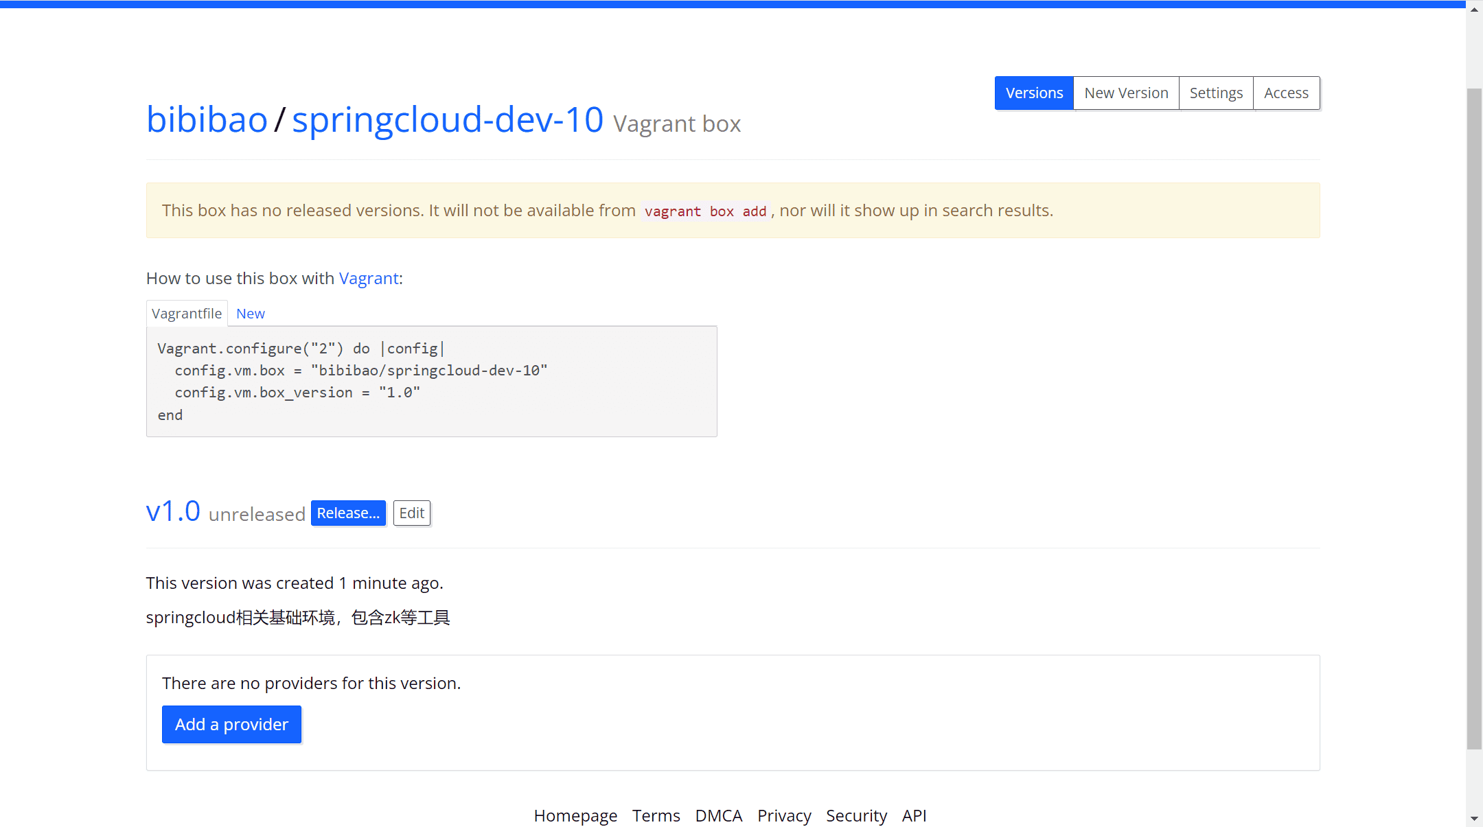Click 'Vagrant.configure("2") do |config|' line
The image size is (1483, 827).
pos(301,349)
